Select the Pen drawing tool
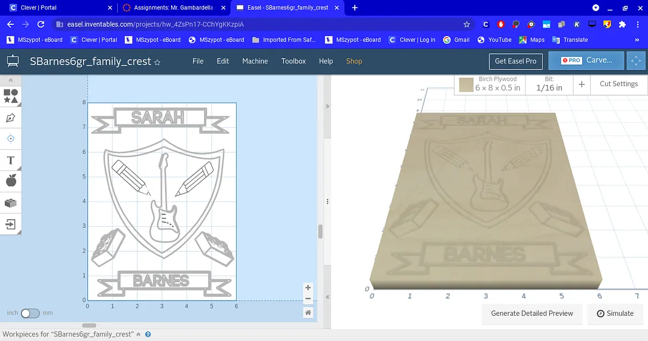The image size is (648, 341). coord(11,117)
